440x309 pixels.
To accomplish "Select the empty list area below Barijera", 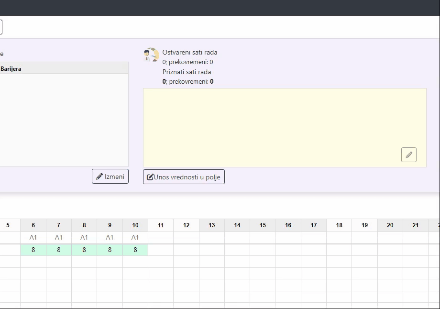I will [64, 120].
